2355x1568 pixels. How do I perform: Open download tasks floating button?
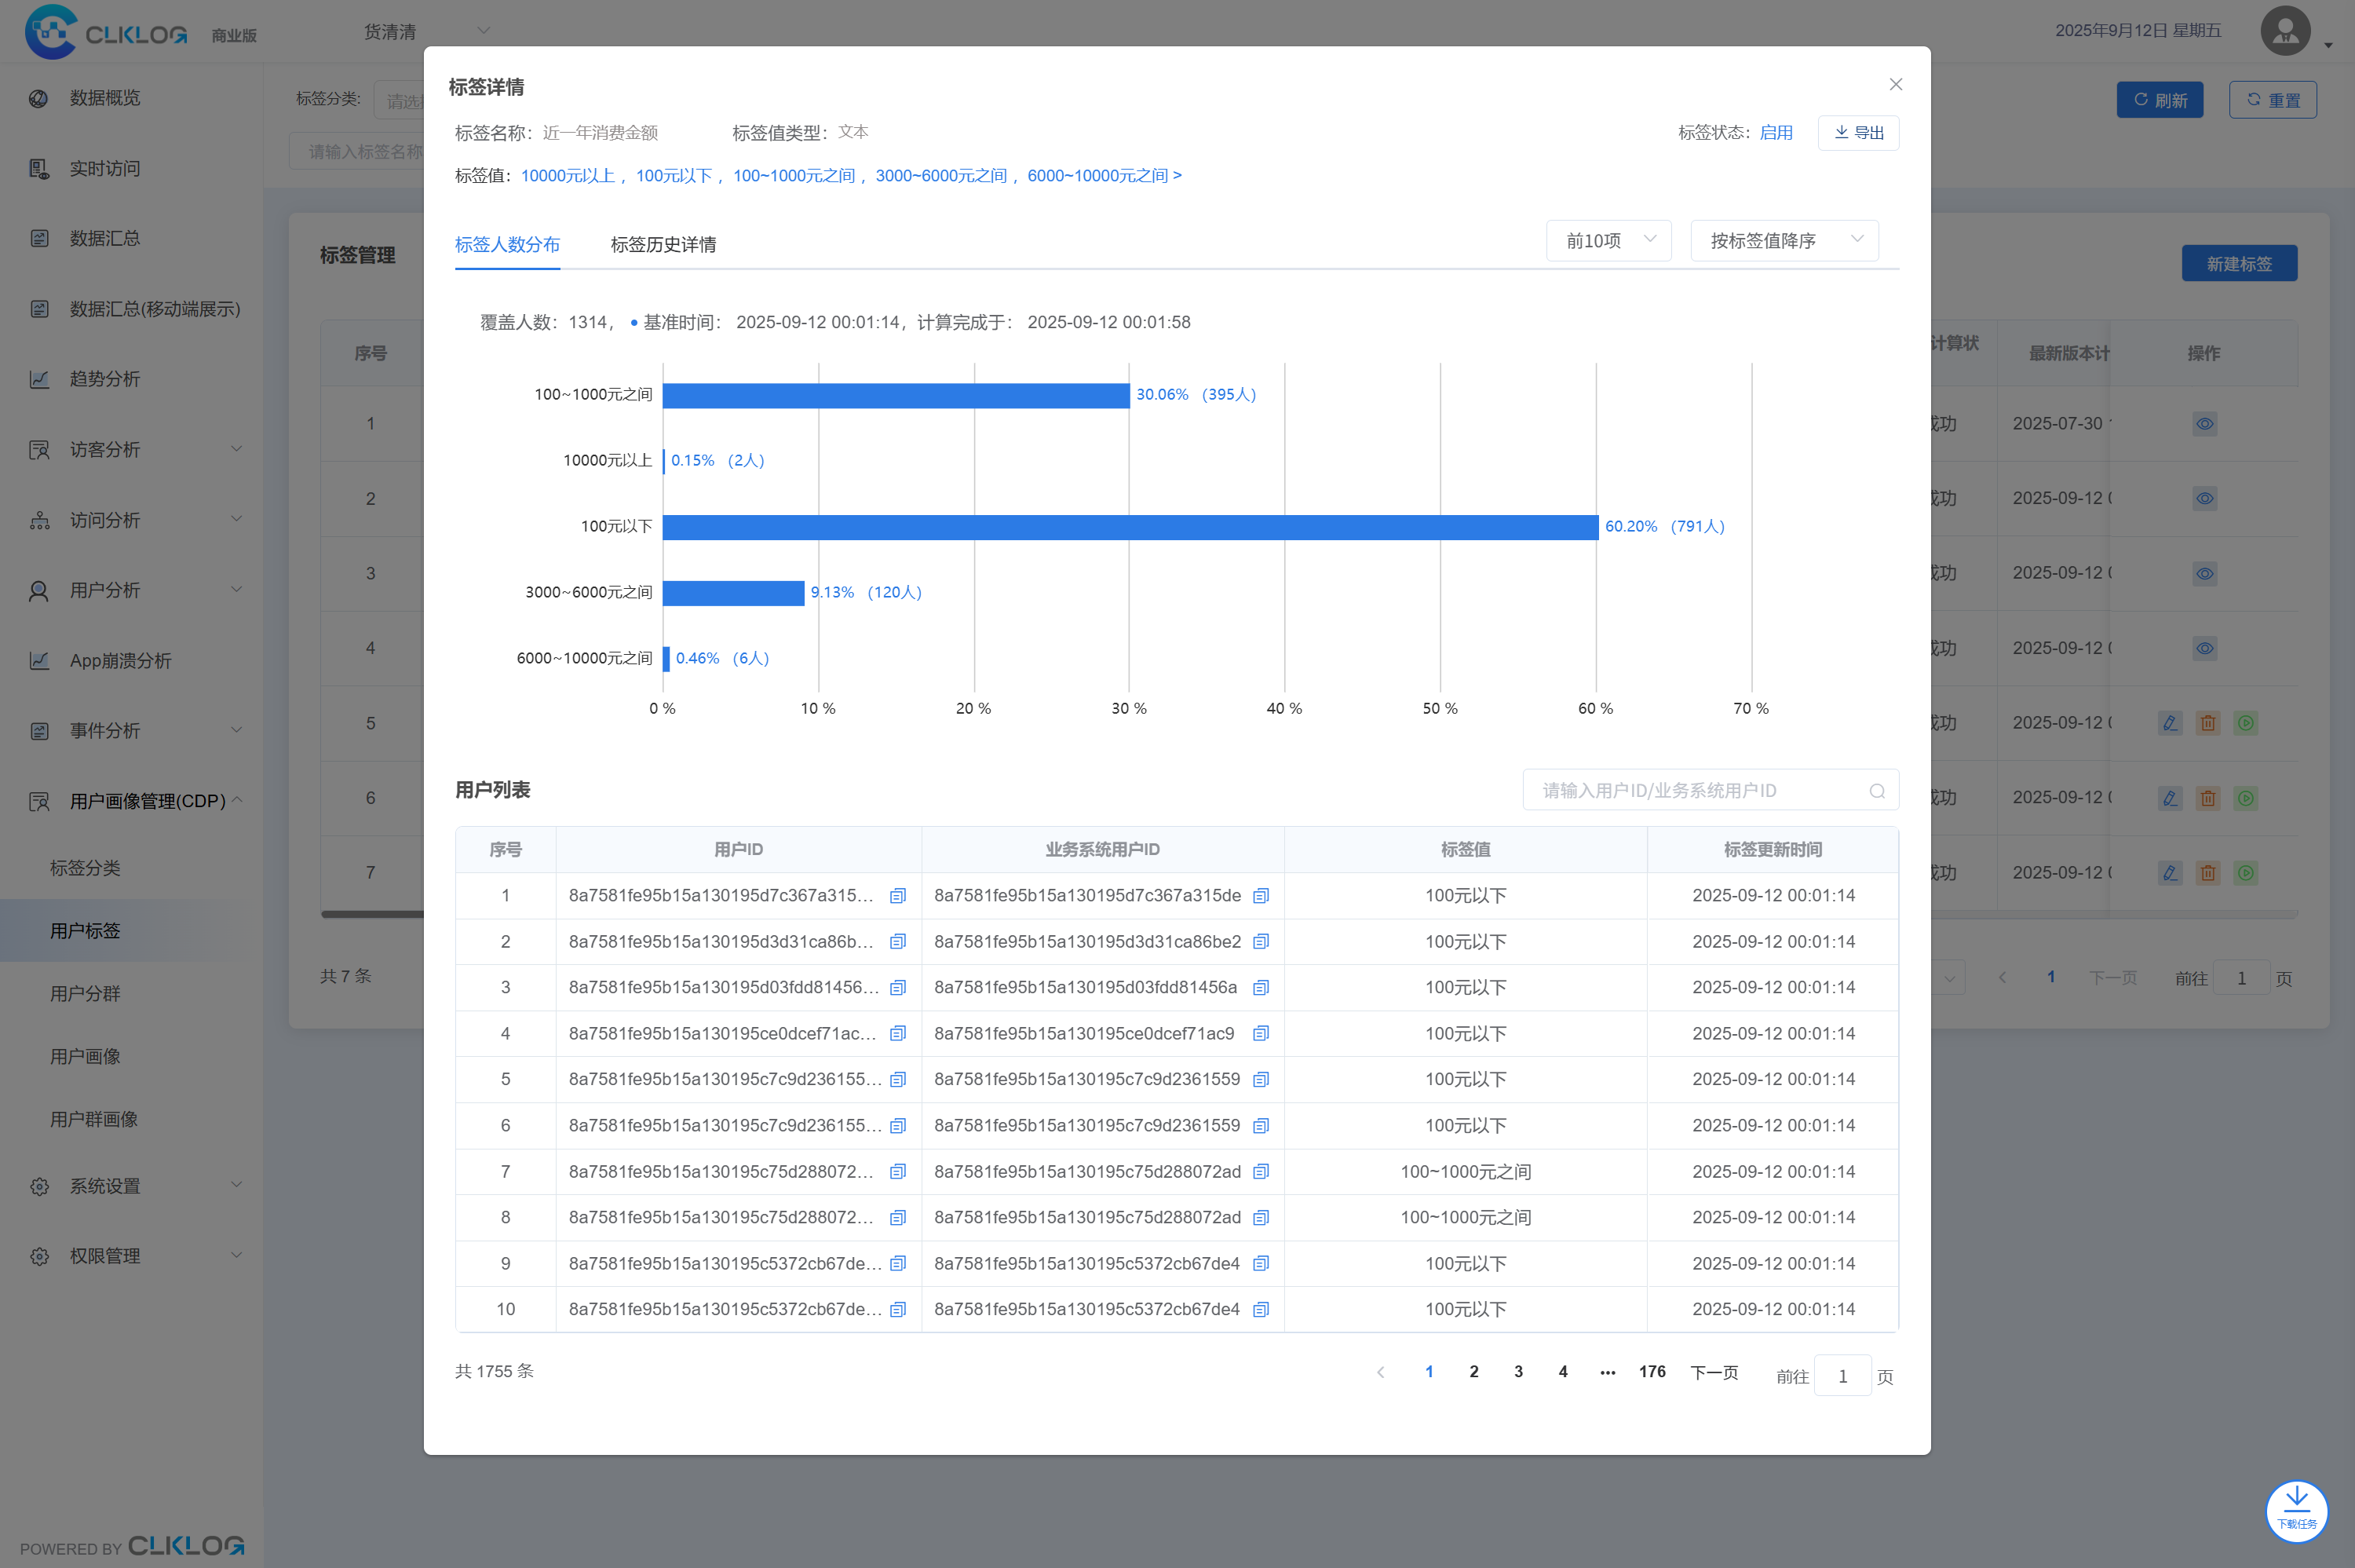(2296, 1510)
